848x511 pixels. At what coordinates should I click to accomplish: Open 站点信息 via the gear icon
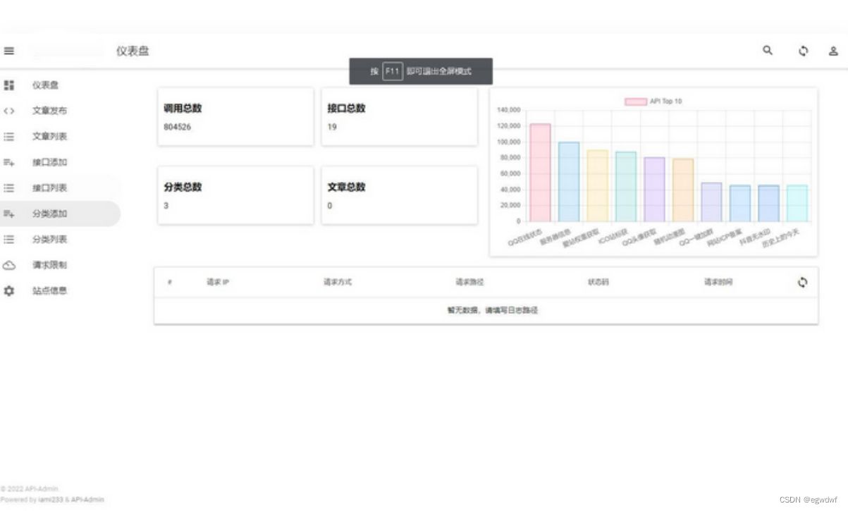(x=9, y=290)
